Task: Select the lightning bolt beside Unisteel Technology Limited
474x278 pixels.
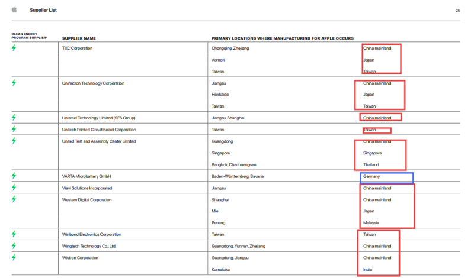Action: 14,118
